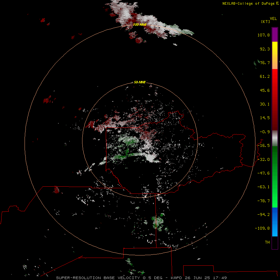The height and width of the screenshot is (280, 280).
Task: Click the 17:49 timestamp
Action: pos(220,278)
